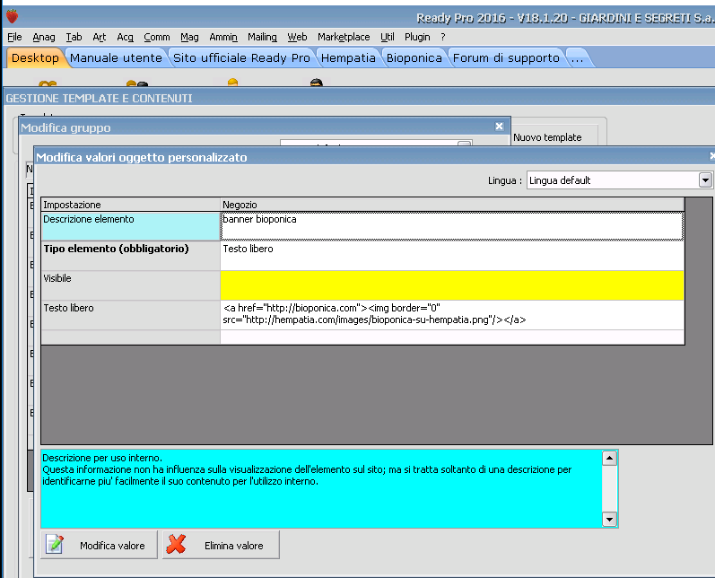Open the Marketplace menu

click(x=344, y=37)
